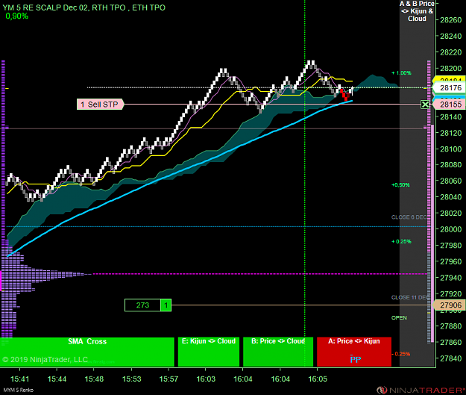466x395 pixels.
Task: Click the 0,90% change readout
Action: click(x=17, y=16)
